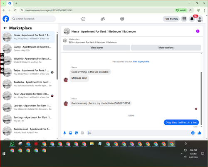Show hidden system tray icons
Viewport: 208px width, 167px height.
pos(181,154)
